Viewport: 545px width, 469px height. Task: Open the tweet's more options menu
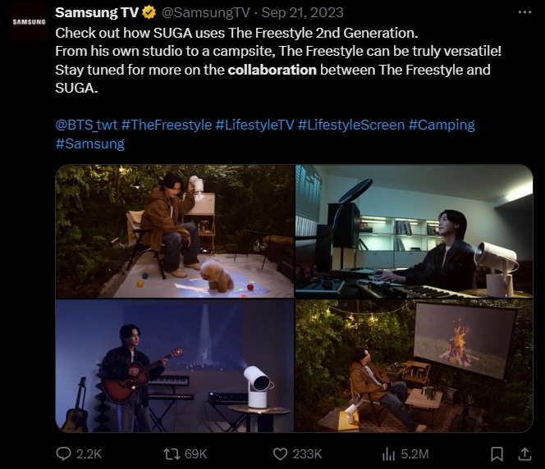point(524,13)
